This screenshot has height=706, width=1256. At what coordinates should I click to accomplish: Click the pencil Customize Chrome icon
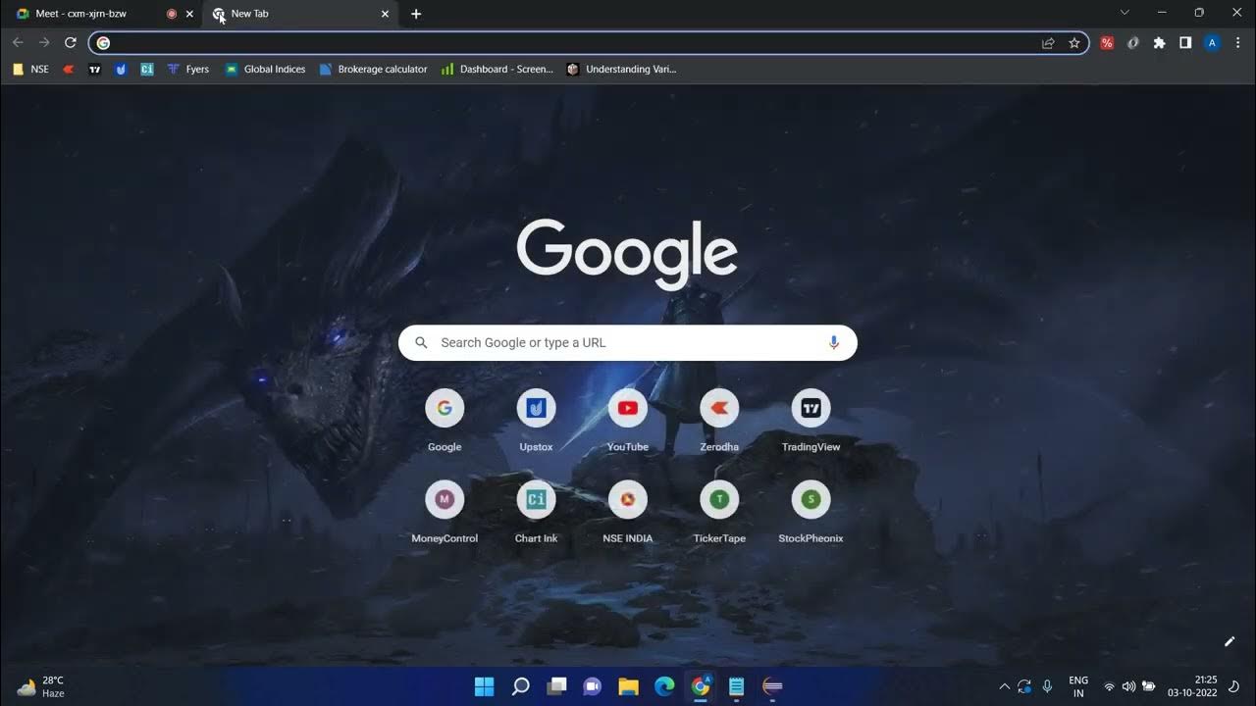(1230, 641)
